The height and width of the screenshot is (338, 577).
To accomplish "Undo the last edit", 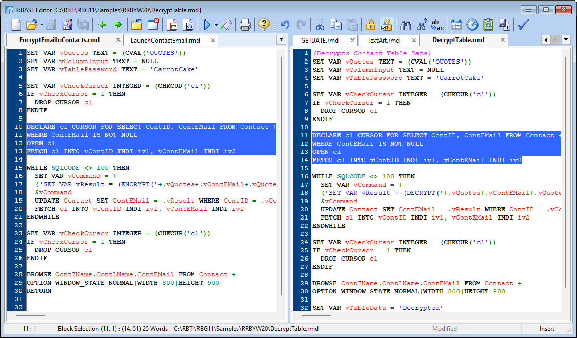I will pyautogui.click(x=285, y=25).
